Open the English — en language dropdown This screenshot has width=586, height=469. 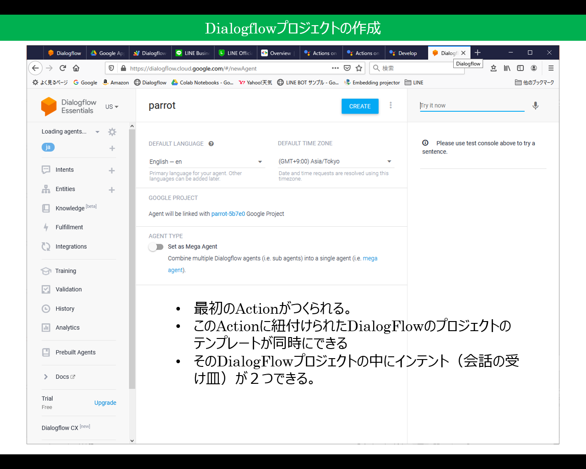coord(207,162)
